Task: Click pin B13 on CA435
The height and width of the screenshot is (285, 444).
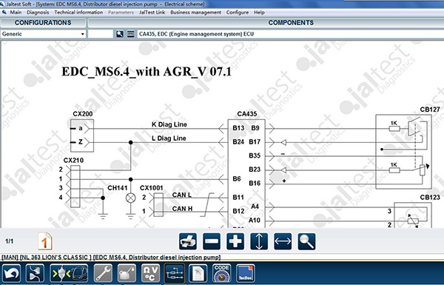Action: pyautogui.click(x=238, y=128)
